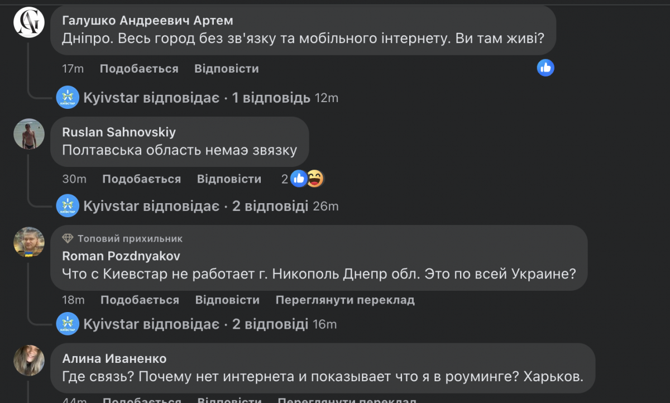
Task: Open Алина Иваненко's profile avatar
Action: tap(29, 360)
